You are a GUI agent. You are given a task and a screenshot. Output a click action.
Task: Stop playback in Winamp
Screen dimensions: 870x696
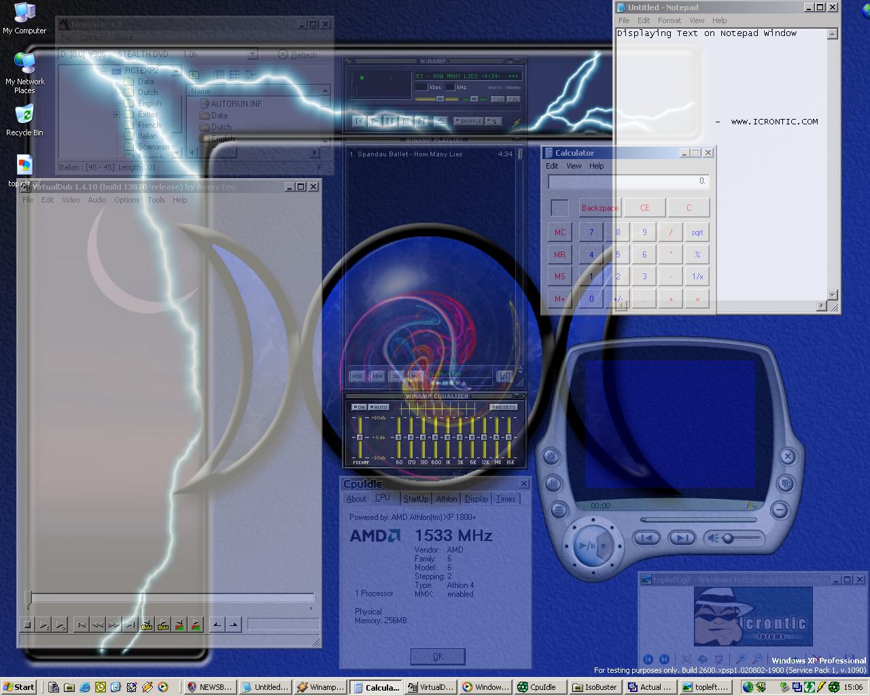pos(406,121)
